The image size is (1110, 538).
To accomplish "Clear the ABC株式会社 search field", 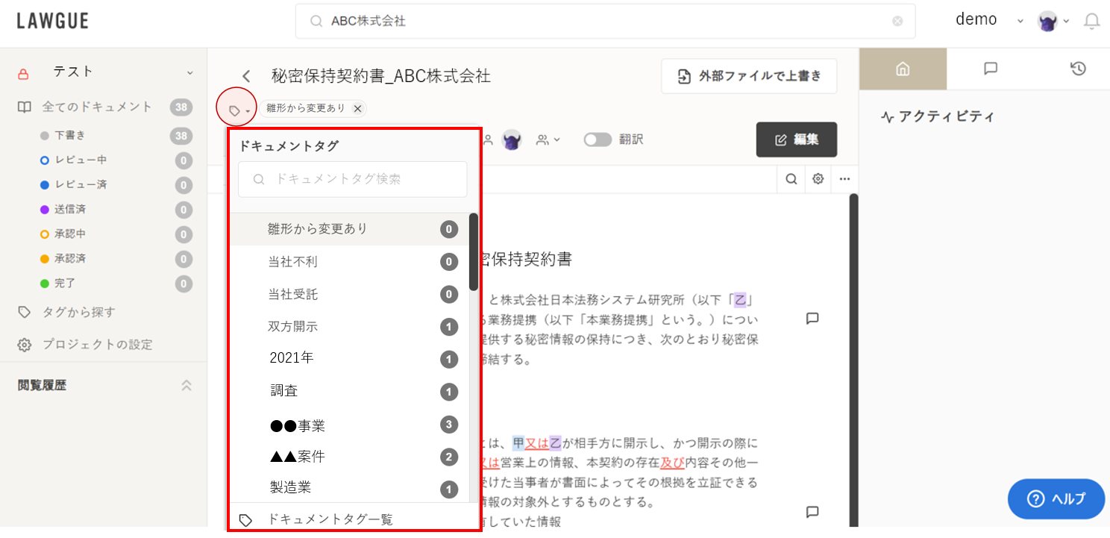I will 897,22.
